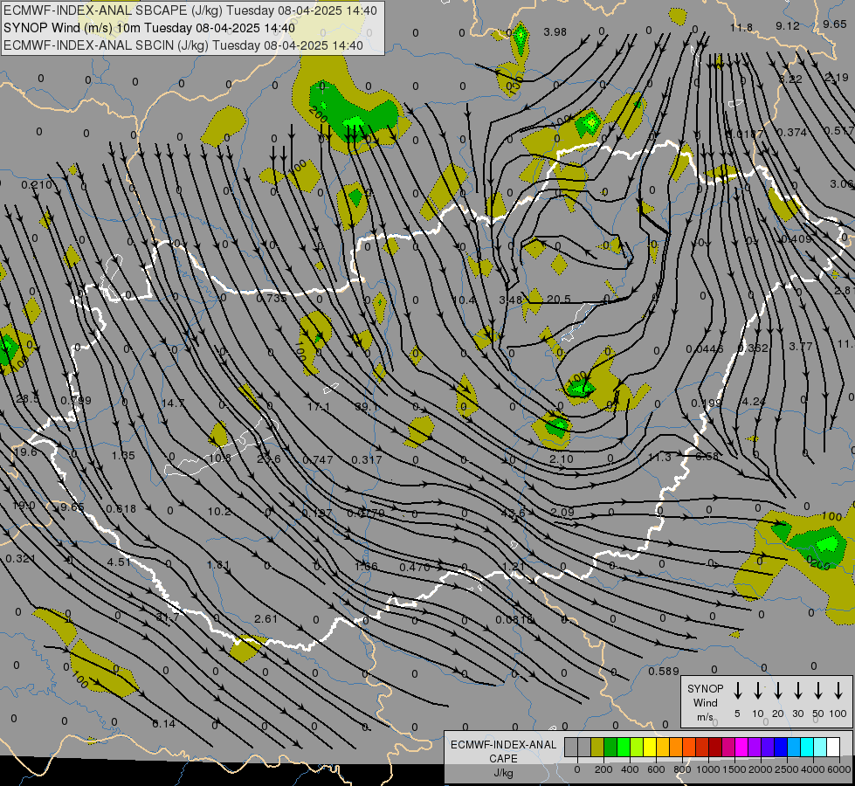The height and width of the screenshot is (786, 855).
Task: Click the 10 m/s wind arrow in legend
Action: (757, 691)
